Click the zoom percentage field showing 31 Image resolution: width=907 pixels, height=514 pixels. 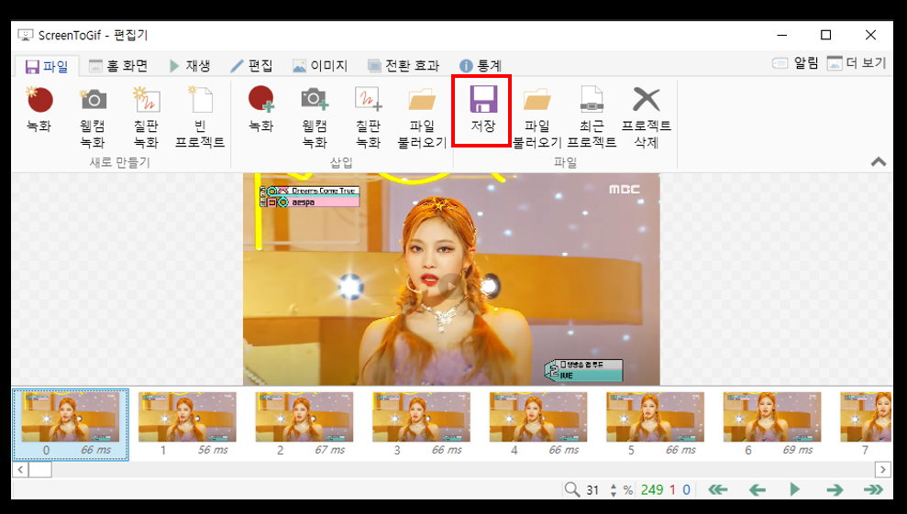593,490
